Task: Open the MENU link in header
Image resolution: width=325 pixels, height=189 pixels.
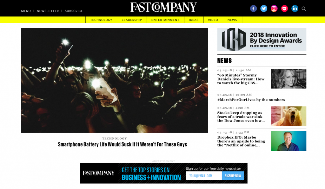Action: pyautogui.click(x=26, y=11)
